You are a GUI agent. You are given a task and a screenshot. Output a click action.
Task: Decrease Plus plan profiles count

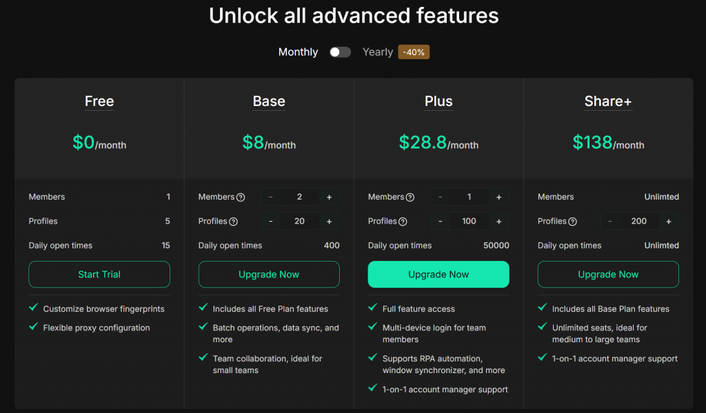tap(440, 222)
